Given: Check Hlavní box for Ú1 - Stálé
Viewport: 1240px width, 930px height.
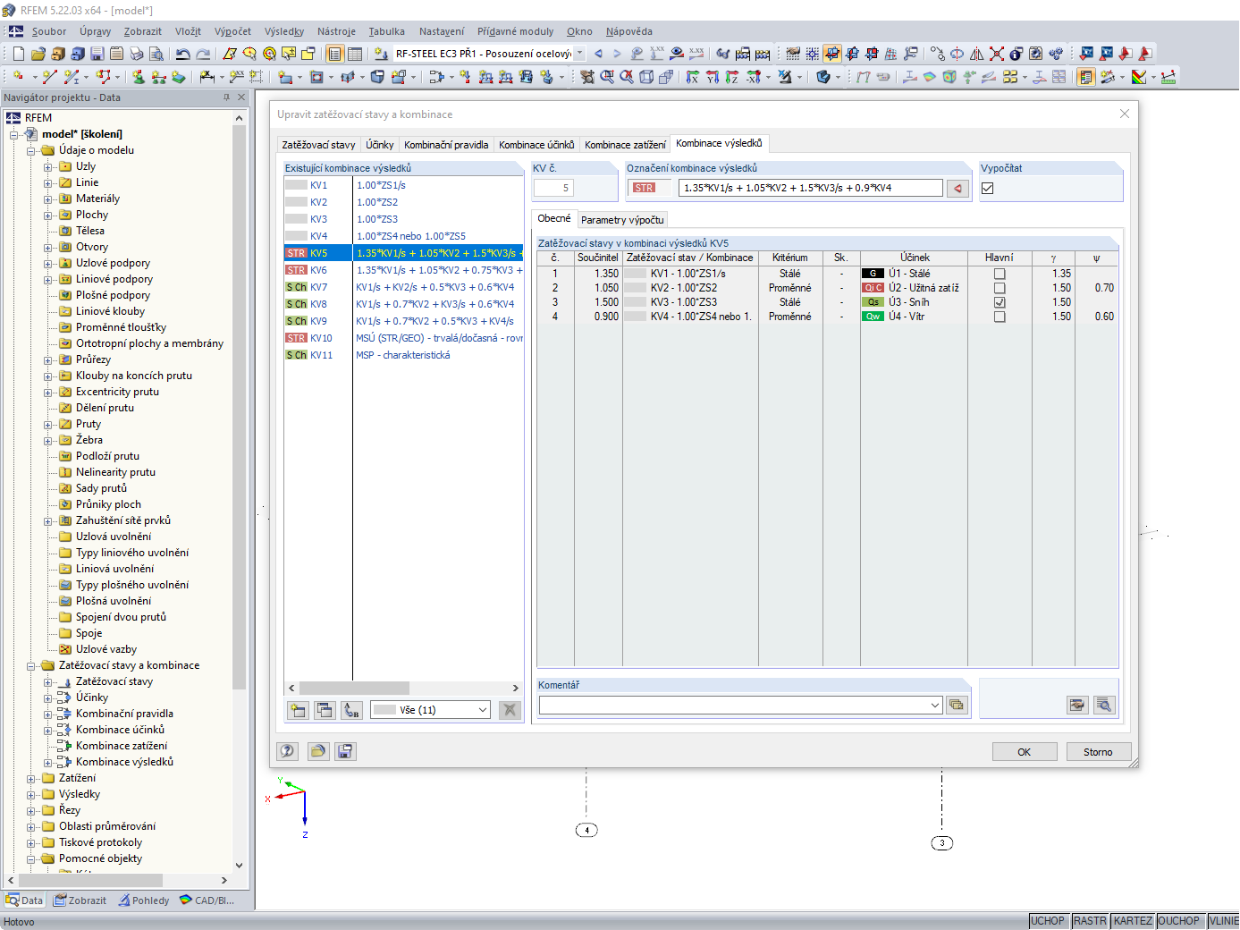Looking at the screenshot, I should 1000,274.
